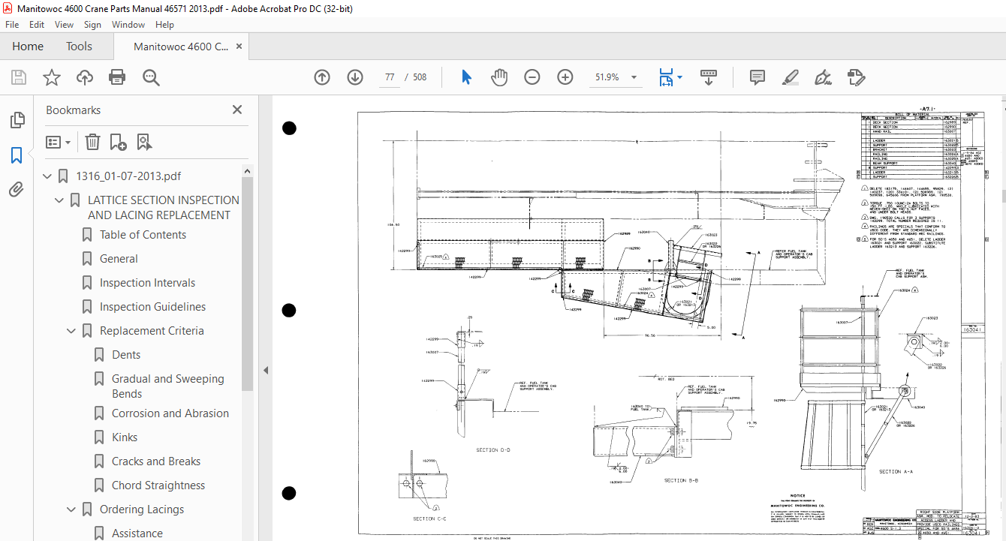Activate the hand pan tool

(x=499, y=77)
